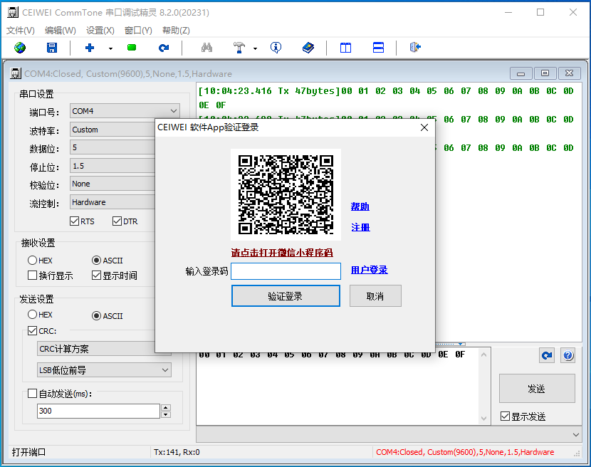This screenshot has height=467, width=591.
Task: Click the 请点击打开微信小程序码 link
Action: tap(282, 253)
